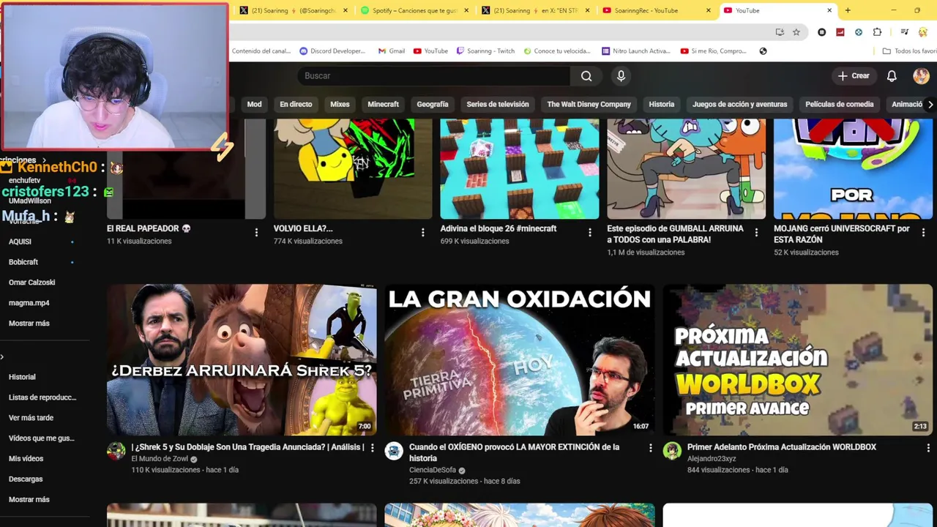Open the 'Primer Adelanto Próxima Actualización WORLDBOX' title
This screenshot has height=527, width=937.
[782, 447]
